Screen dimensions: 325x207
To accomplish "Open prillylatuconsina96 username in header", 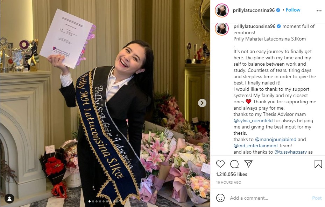I will pos(254,10).
